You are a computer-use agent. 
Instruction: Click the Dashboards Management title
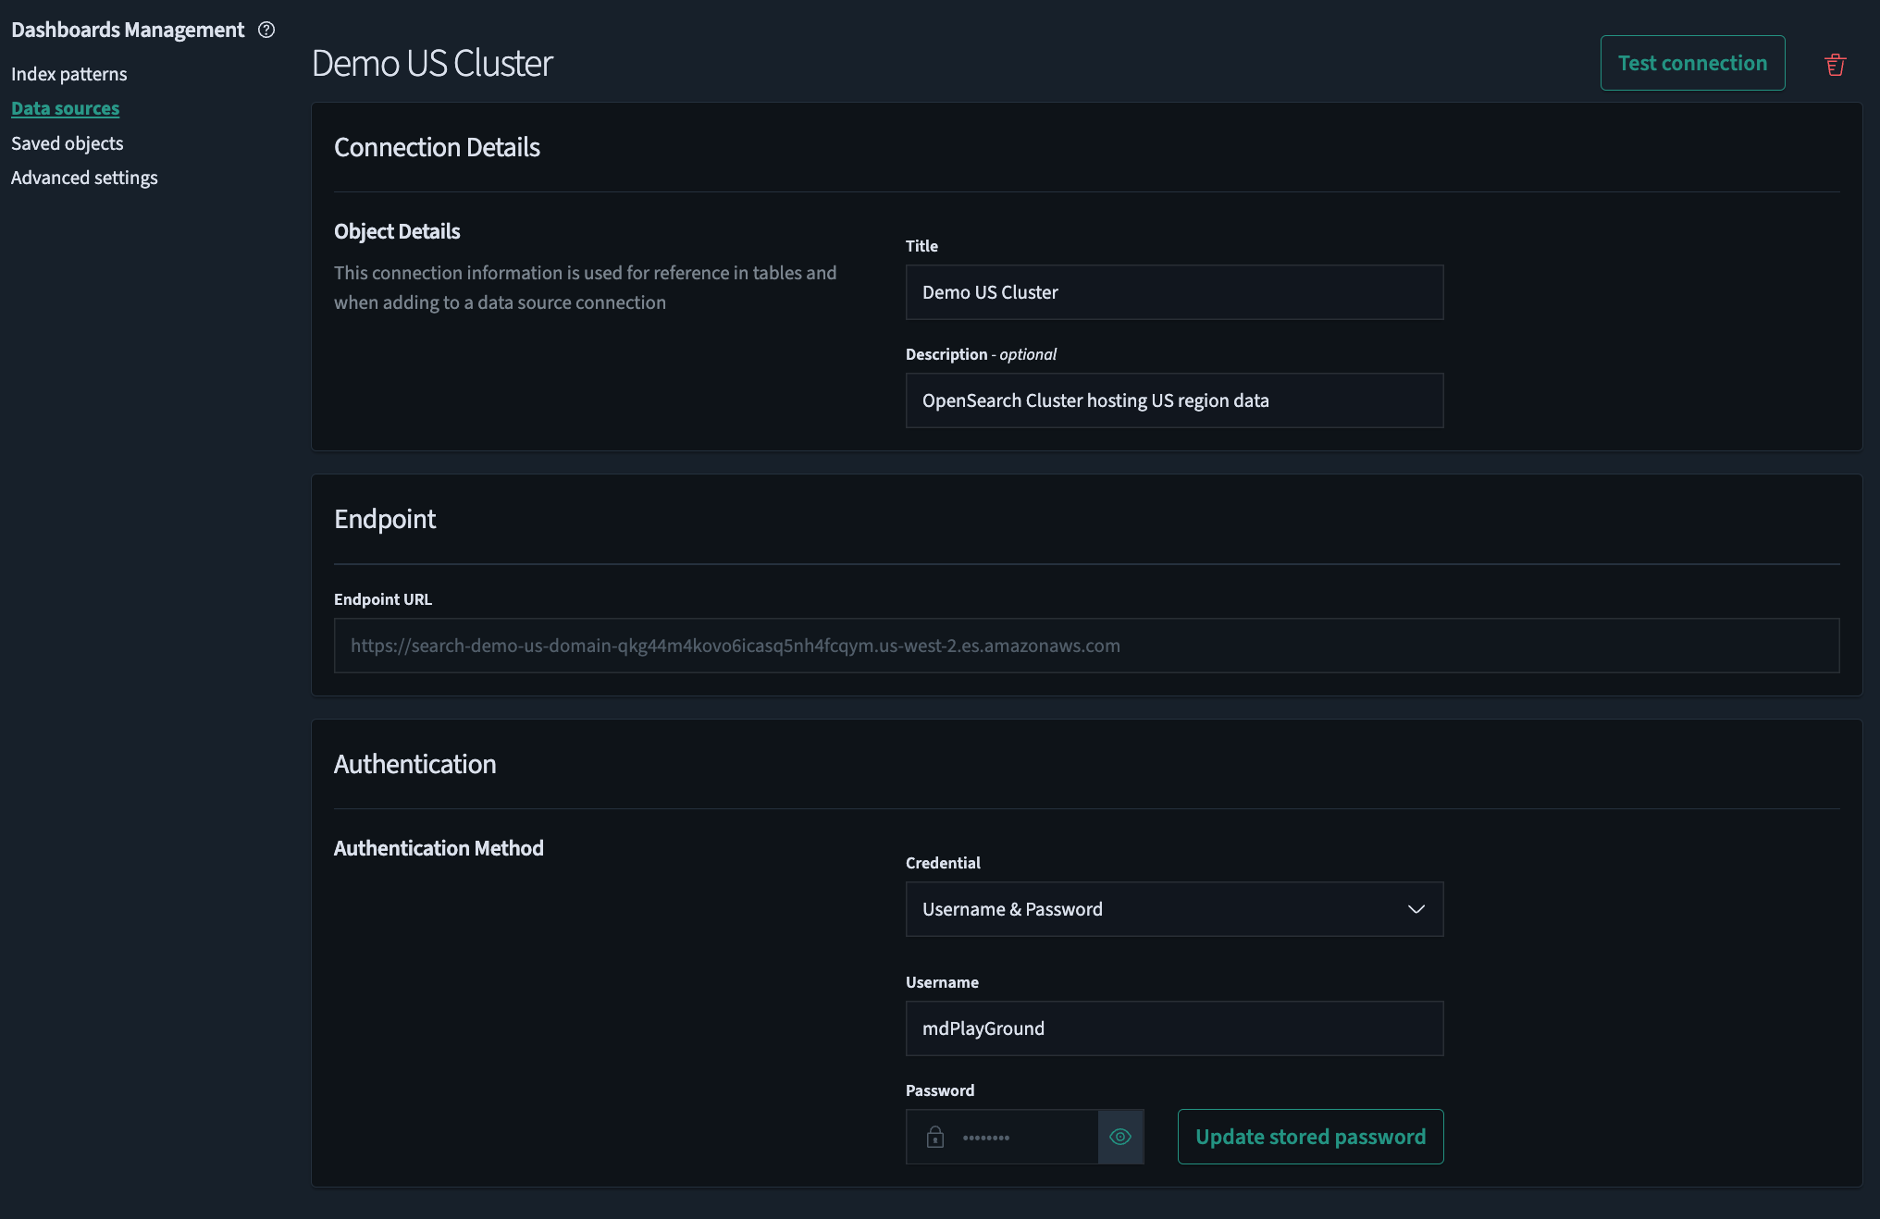[128, 30]
